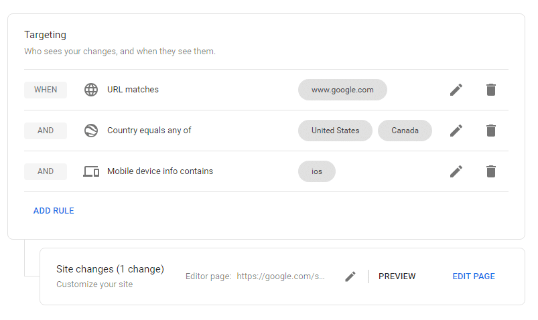The height and width of the screenshot is (320, 538).
Task: Click the globe icon beside URL matches
Action: [x=91, y=90]
